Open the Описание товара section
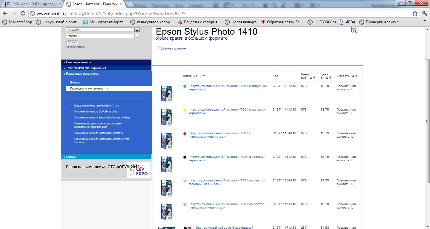Screen dimensions: 430x229 [106, 62]
